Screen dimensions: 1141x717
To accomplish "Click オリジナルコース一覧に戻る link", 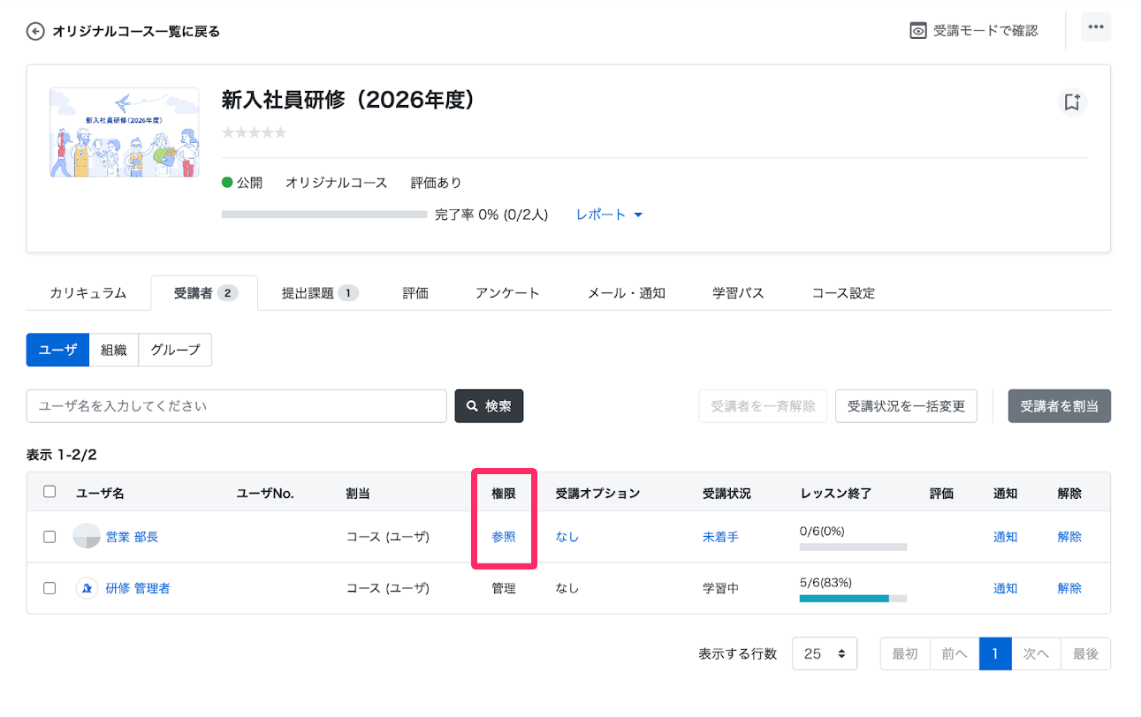I will pos(136,32).
